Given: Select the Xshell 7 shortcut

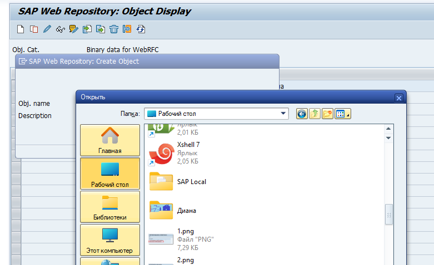Looking at the screenshot, I should [x=174, y=152].
